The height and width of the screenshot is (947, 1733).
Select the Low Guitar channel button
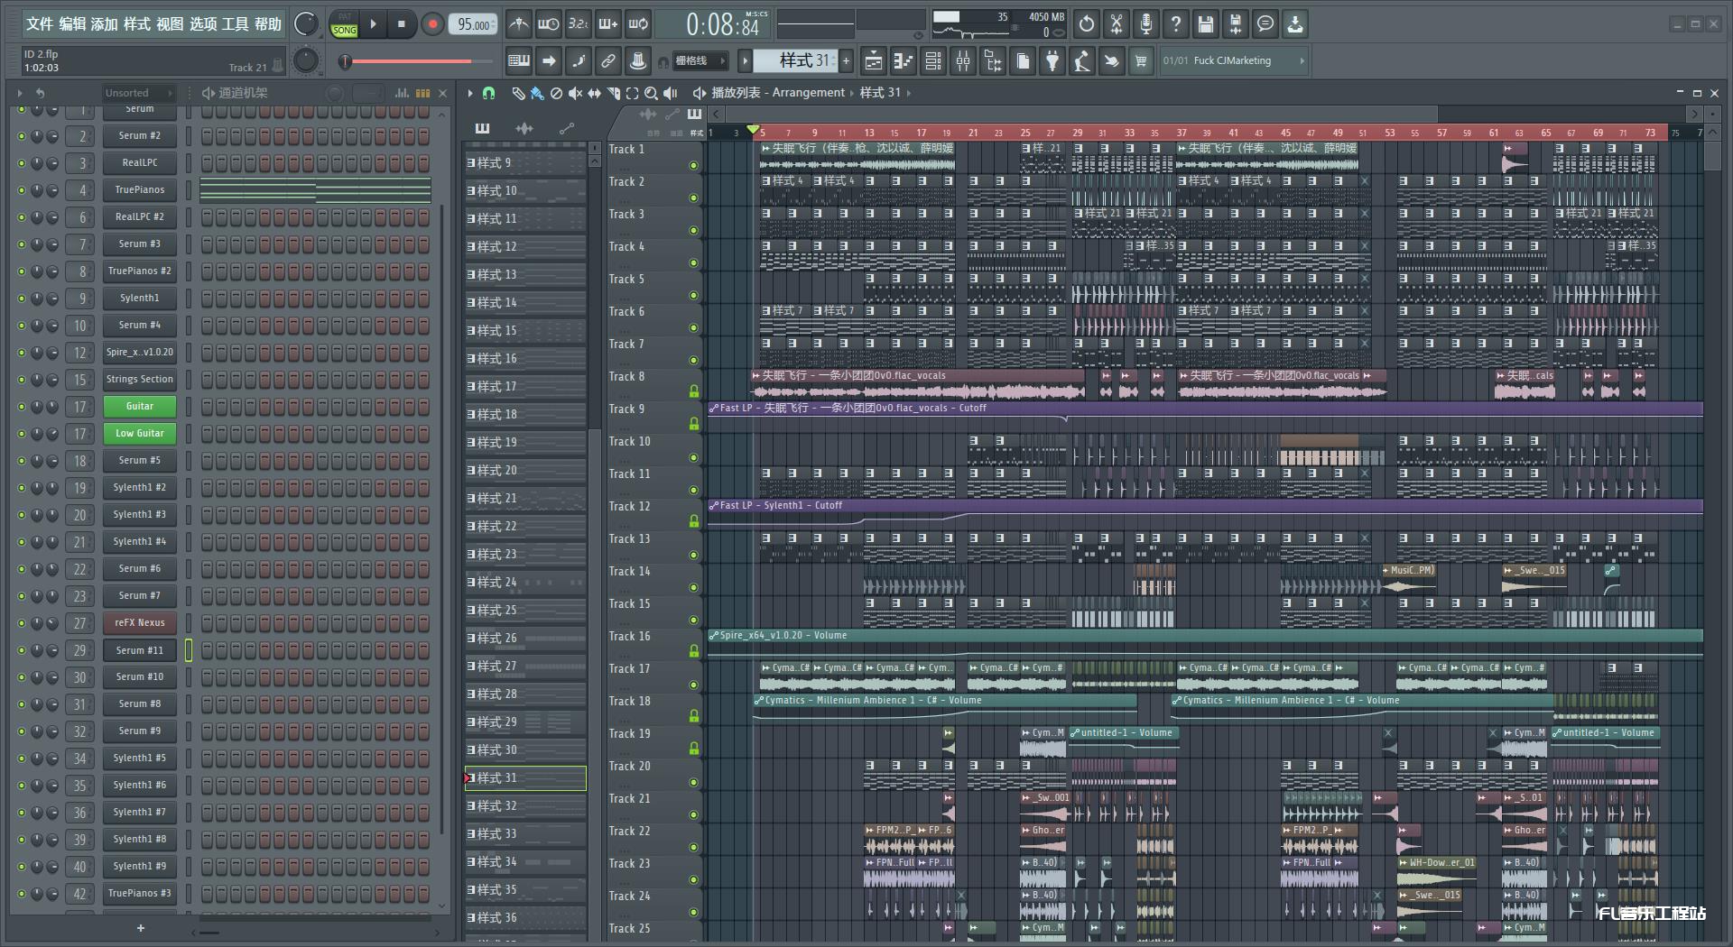click(x=140, y=434)
